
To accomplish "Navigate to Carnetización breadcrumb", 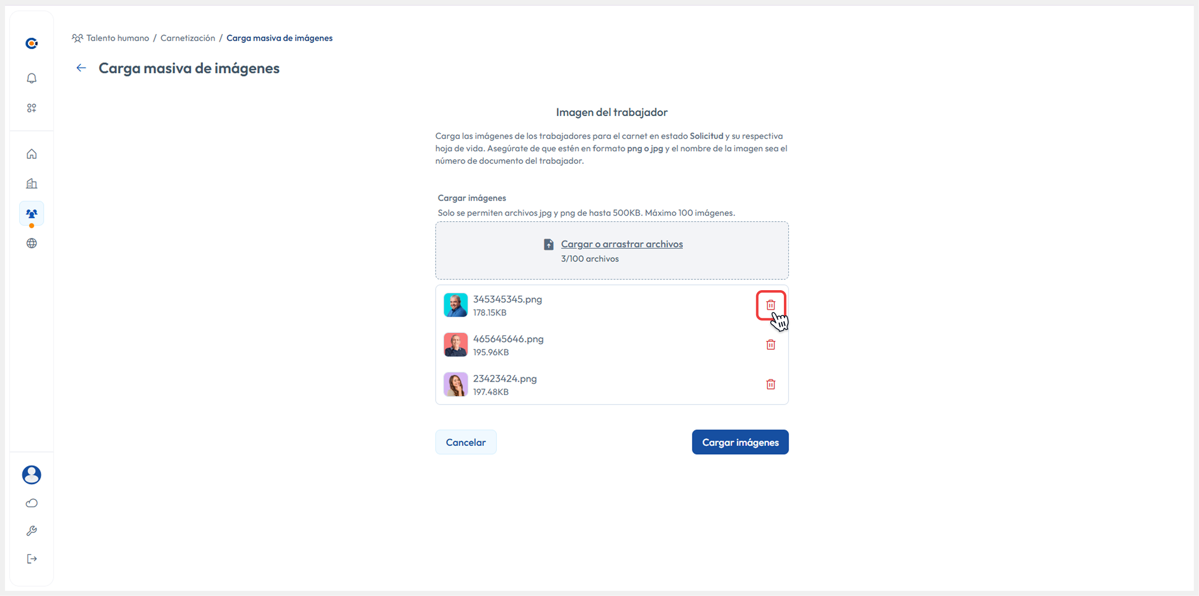I will tap(188, 38).
